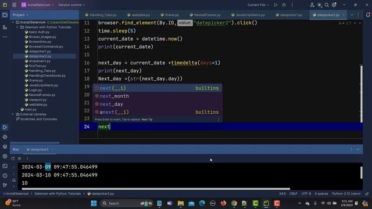Open Git version control tool window
The height and width of the screenshot is (209, 372).
tap(5, 185)
